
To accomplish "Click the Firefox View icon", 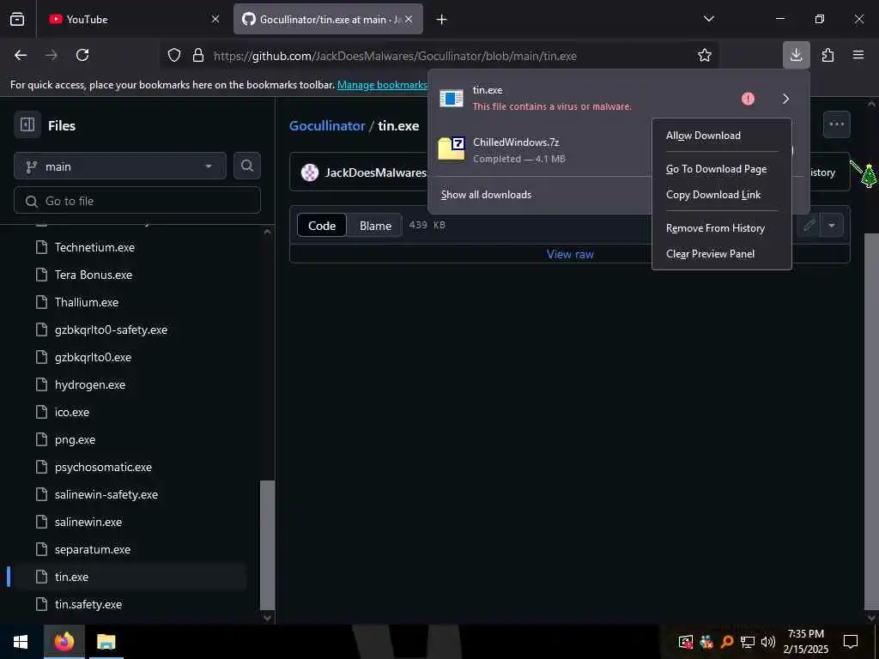I will tap(17, 19).
